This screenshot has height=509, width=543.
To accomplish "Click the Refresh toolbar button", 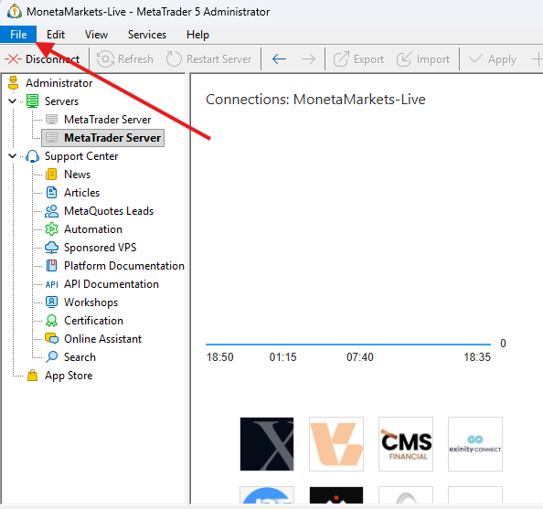I will 124,59.
